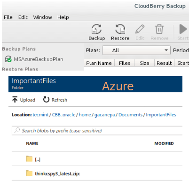Viewport: 189px width, 183px height.
Task: Open the home breadcrumb link
Action: [85, 115]
